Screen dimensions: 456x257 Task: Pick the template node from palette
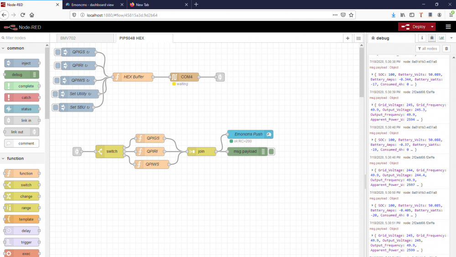coord(22,219)
